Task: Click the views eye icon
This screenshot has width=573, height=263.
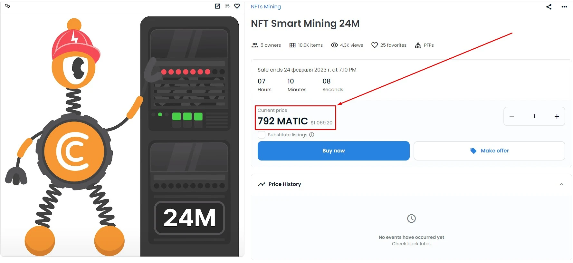Action: click(x=334, y=45)
